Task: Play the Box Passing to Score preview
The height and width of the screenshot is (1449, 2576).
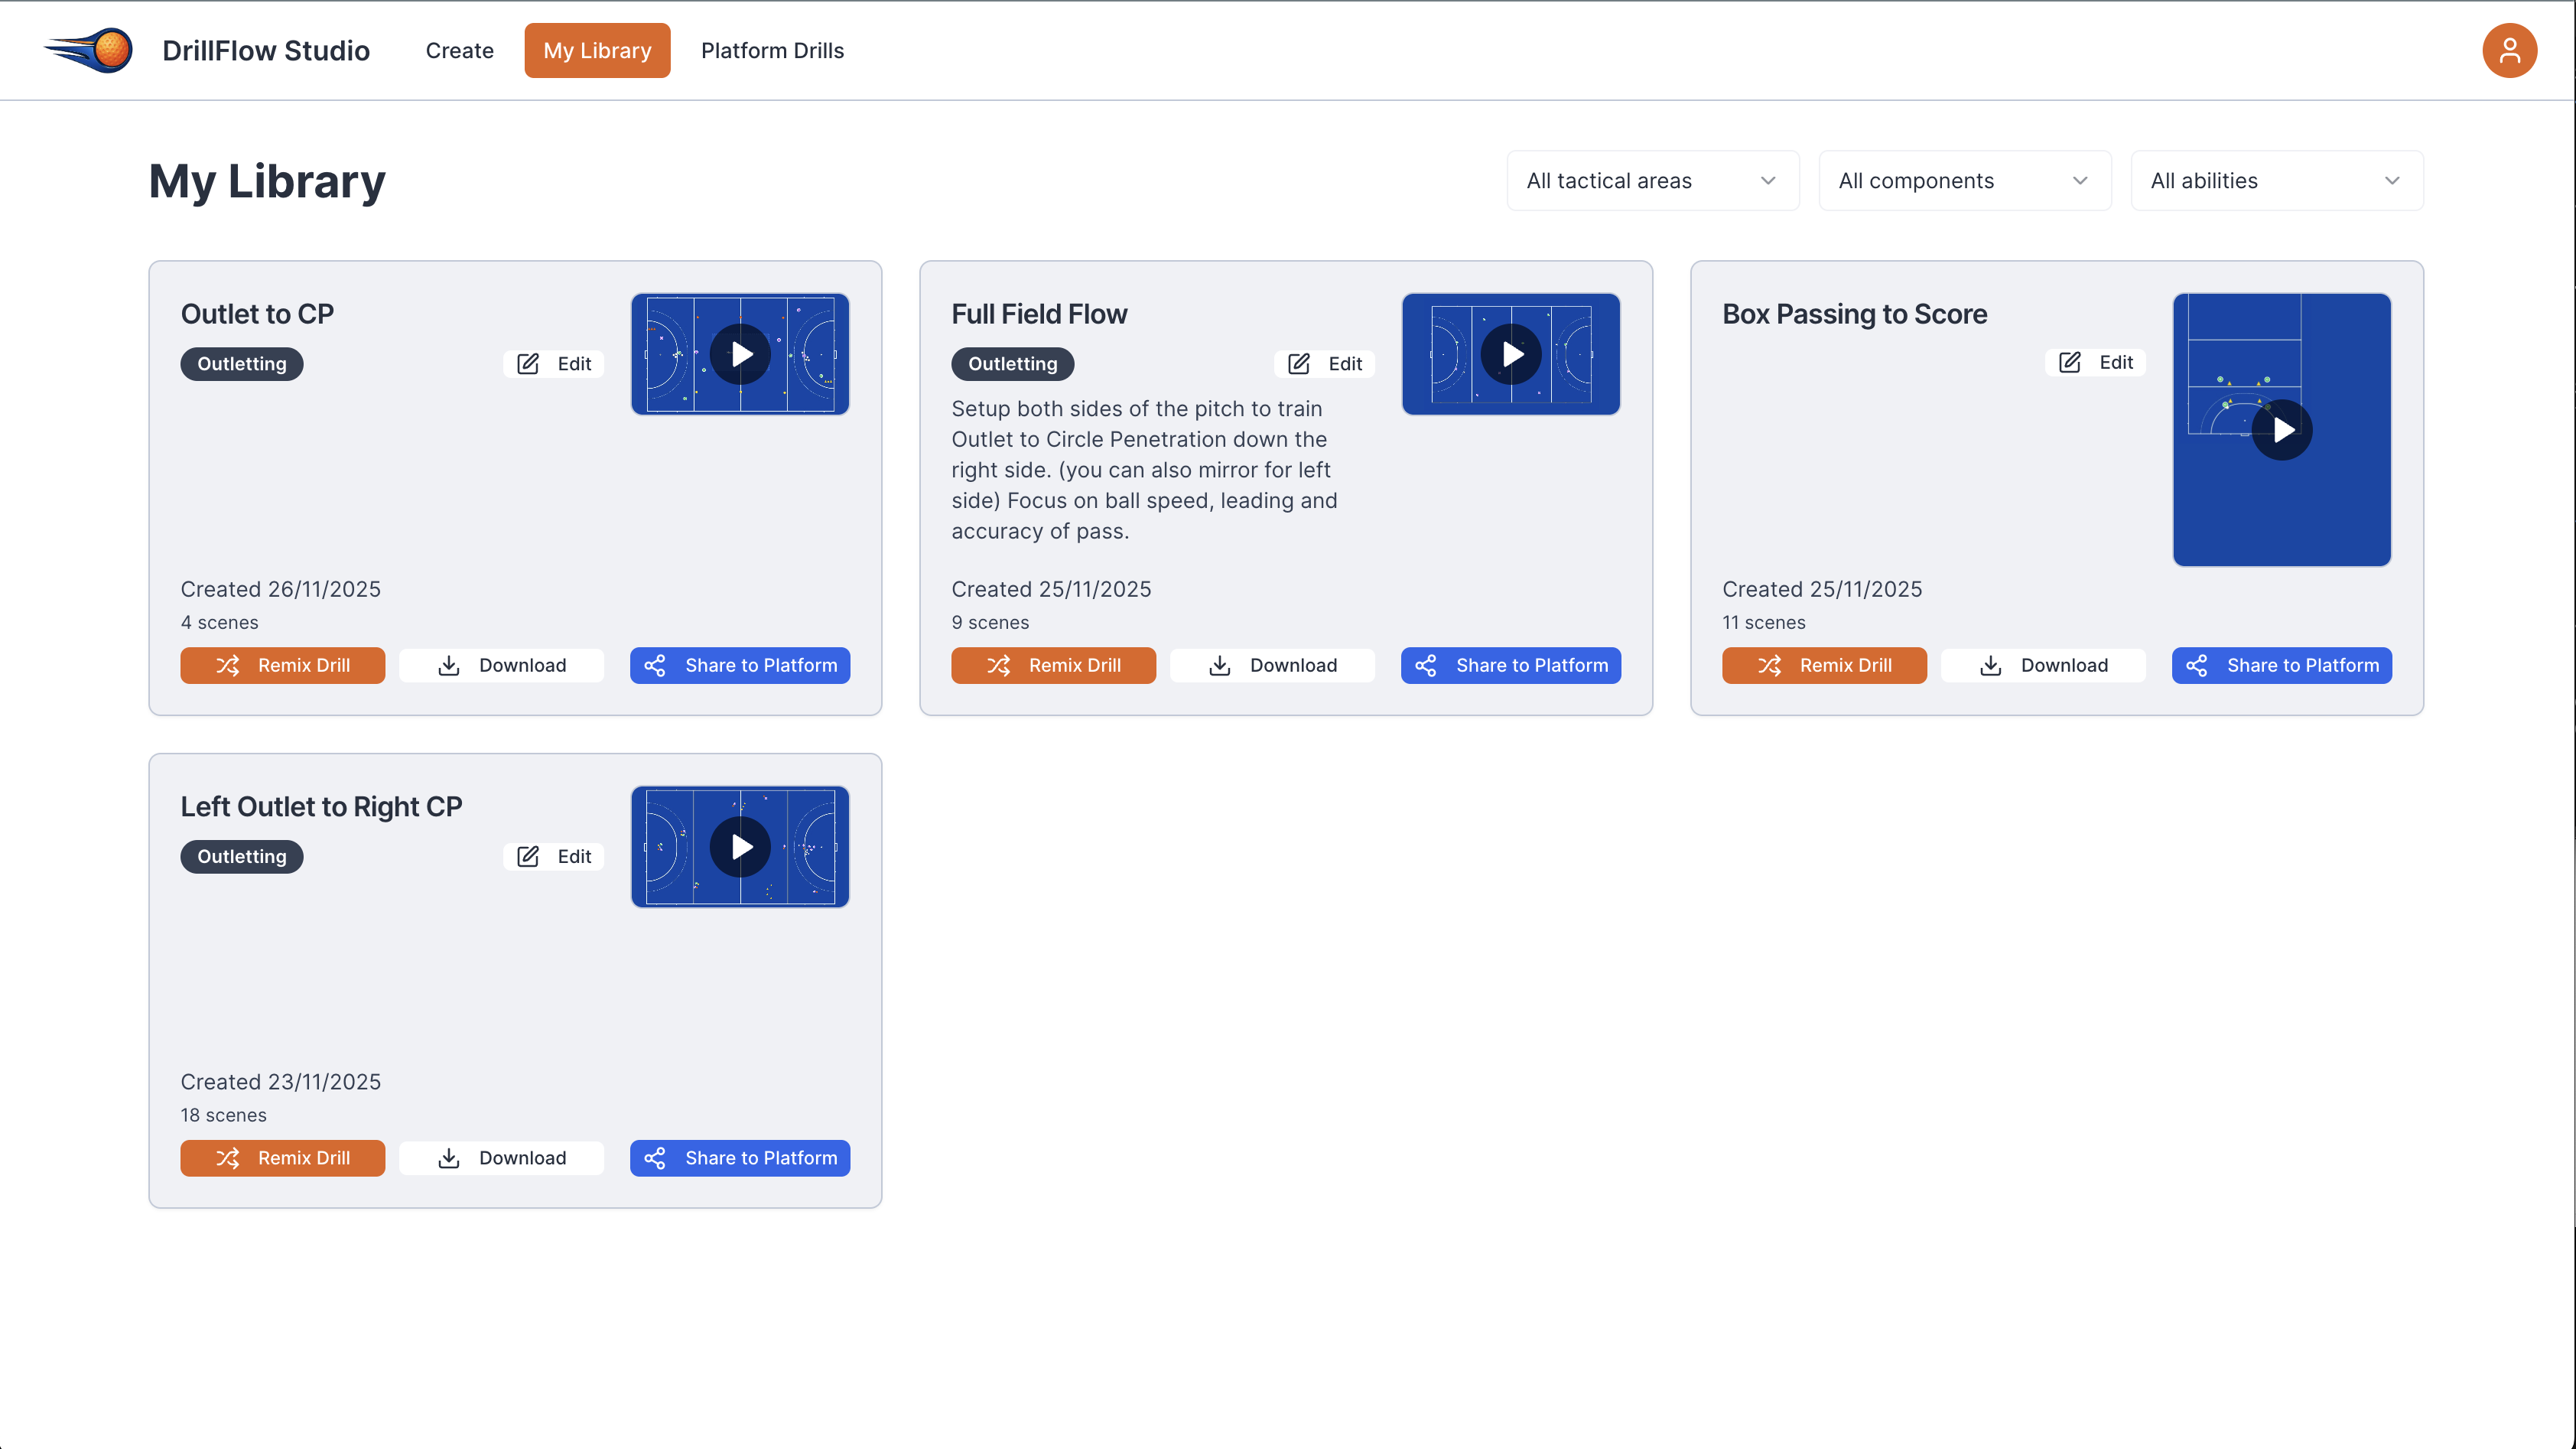Action: pyautogui.click(x=2282, y=430)
